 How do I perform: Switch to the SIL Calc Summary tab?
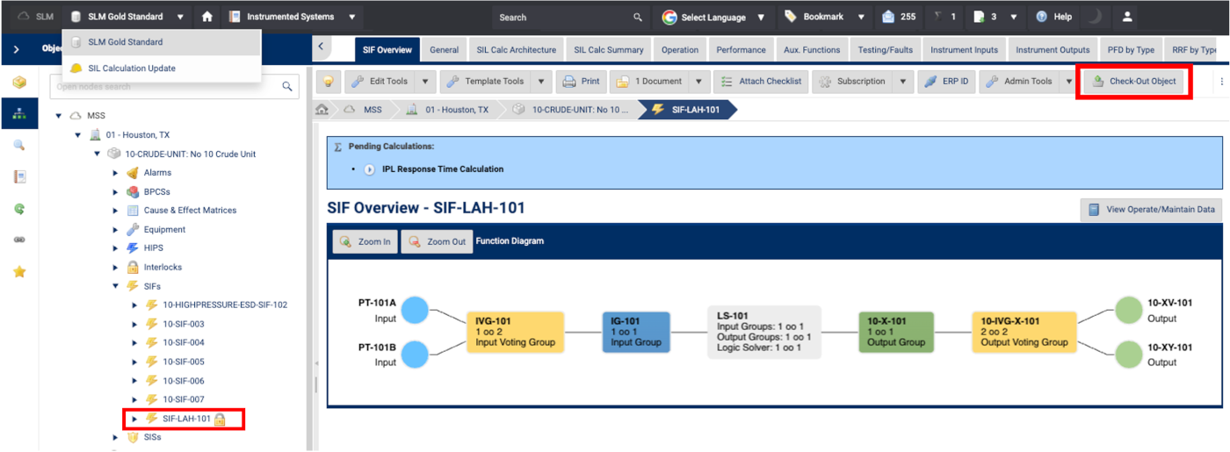[607, 50]
